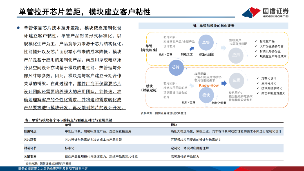304x171 pixels.
Task: Click the 单管 circle in the diagram
Action: (x=206, y=42)
